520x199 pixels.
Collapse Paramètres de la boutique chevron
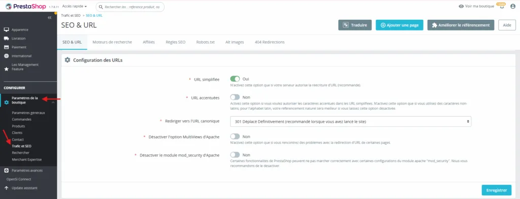(x=53, y=103)
